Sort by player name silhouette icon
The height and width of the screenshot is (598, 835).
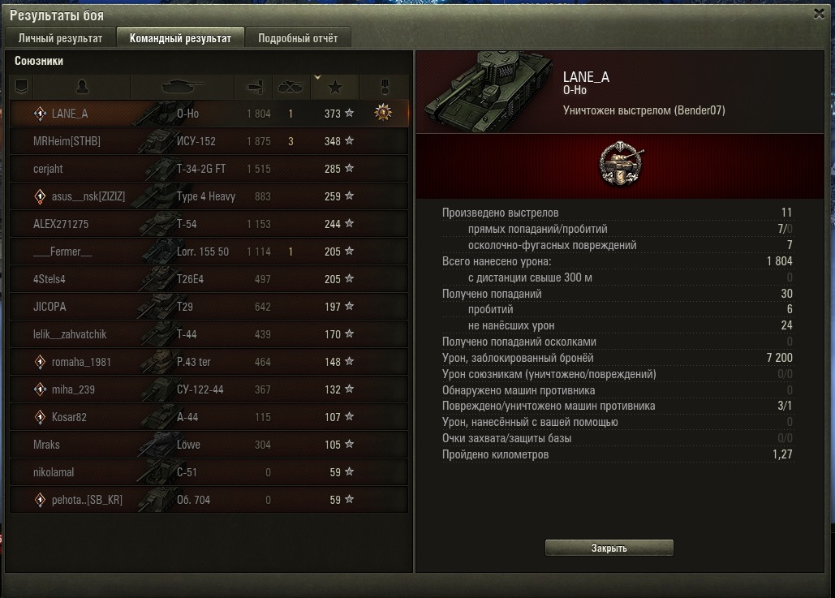coord(82,86)
